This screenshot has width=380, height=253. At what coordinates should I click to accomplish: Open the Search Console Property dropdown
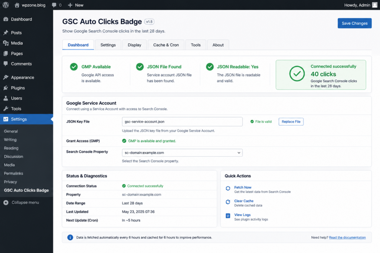pyautogui.click(x=182, y=153)
